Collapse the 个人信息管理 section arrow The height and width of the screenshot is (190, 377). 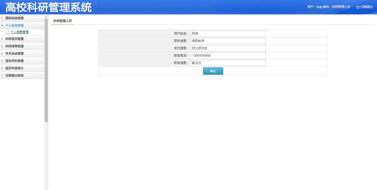2,26
